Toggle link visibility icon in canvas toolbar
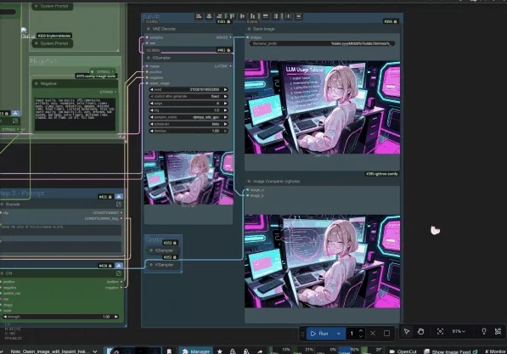Screen dimensions: 507x354 498,331
